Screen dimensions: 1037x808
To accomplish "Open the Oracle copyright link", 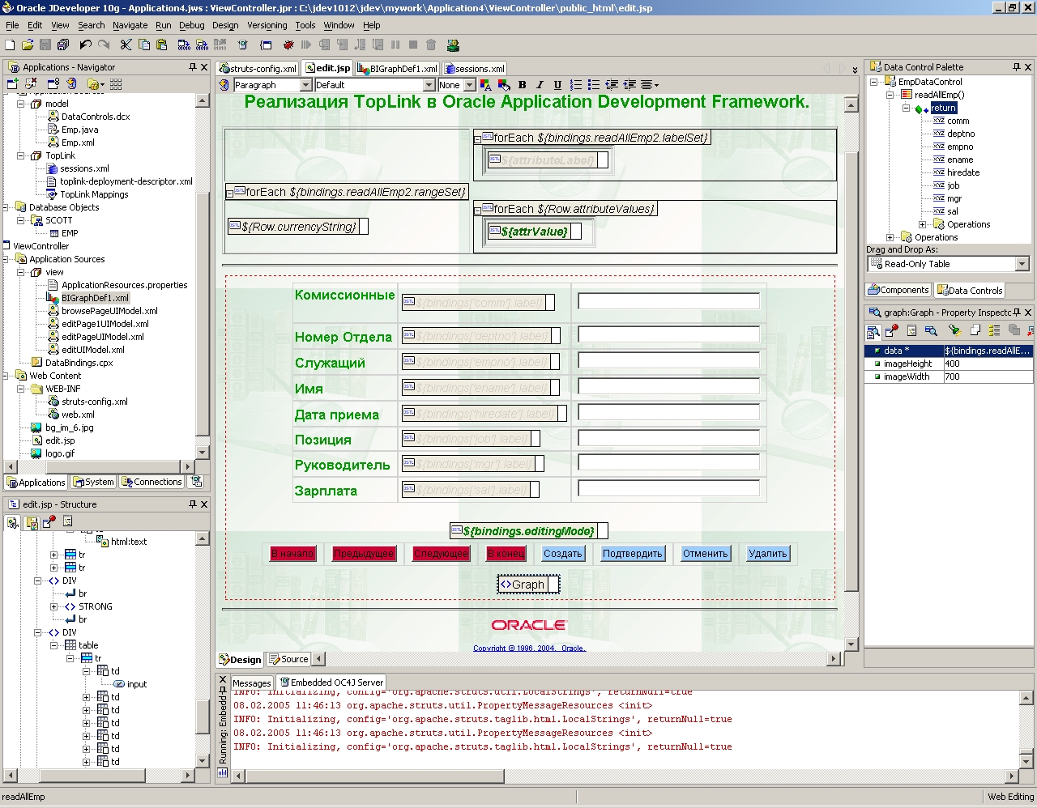I will (x=529, y=648).
